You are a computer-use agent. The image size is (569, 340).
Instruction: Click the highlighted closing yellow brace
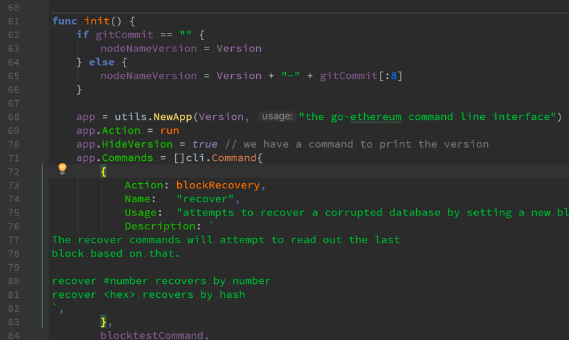pos(103,322)
